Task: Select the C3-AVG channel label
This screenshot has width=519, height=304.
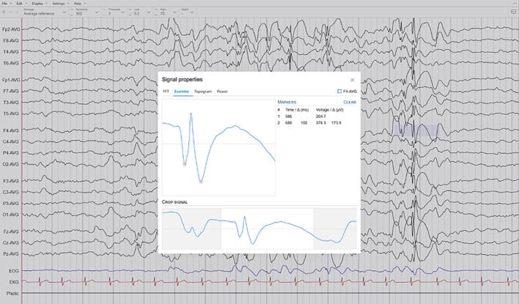Action: [11, 192]
